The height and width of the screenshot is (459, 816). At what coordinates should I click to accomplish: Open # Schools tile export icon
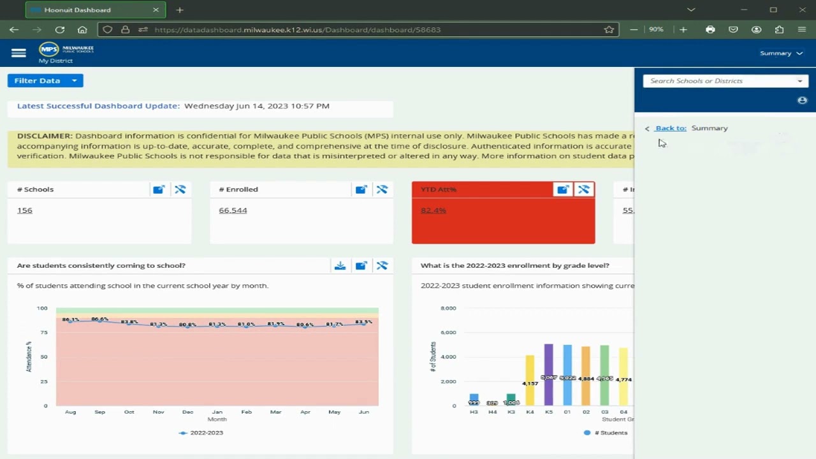click(159, 189)
